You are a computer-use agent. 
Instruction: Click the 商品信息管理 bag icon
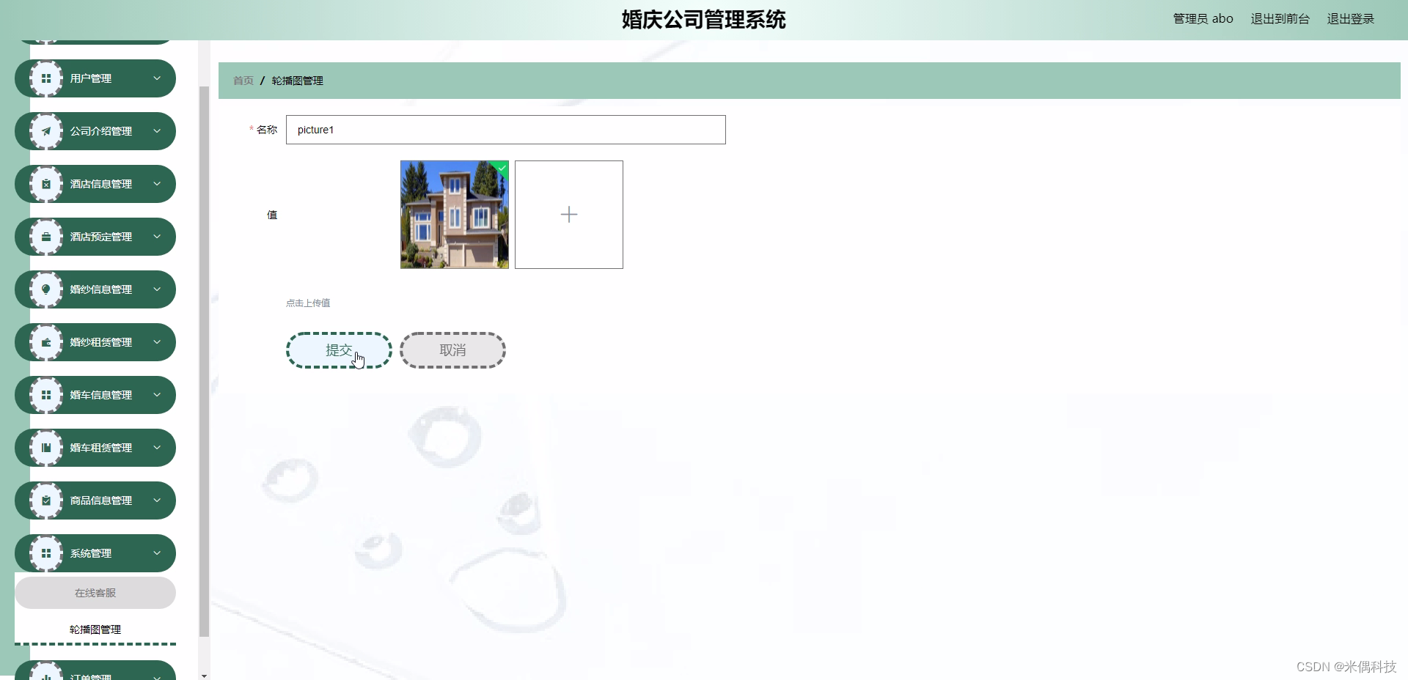(46, 500)
